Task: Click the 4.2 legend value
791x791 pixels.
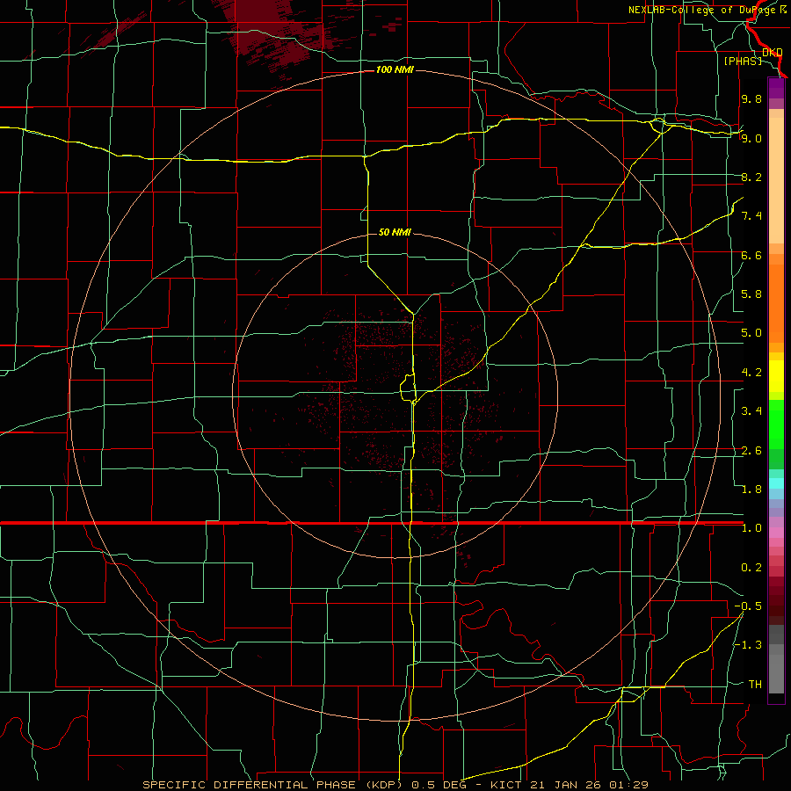Action: [751, 373]
